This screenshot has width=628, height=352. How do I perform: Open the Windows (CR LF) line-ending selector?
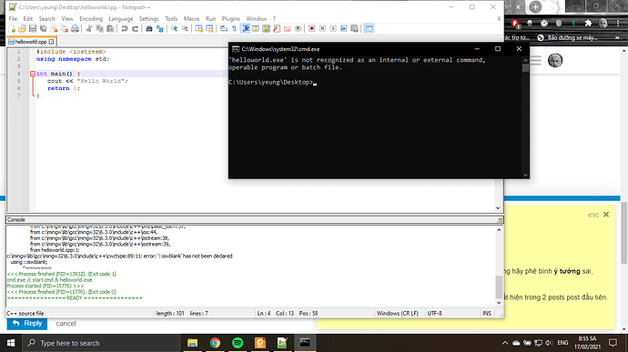pyautogui.click(x=398, y=314)
